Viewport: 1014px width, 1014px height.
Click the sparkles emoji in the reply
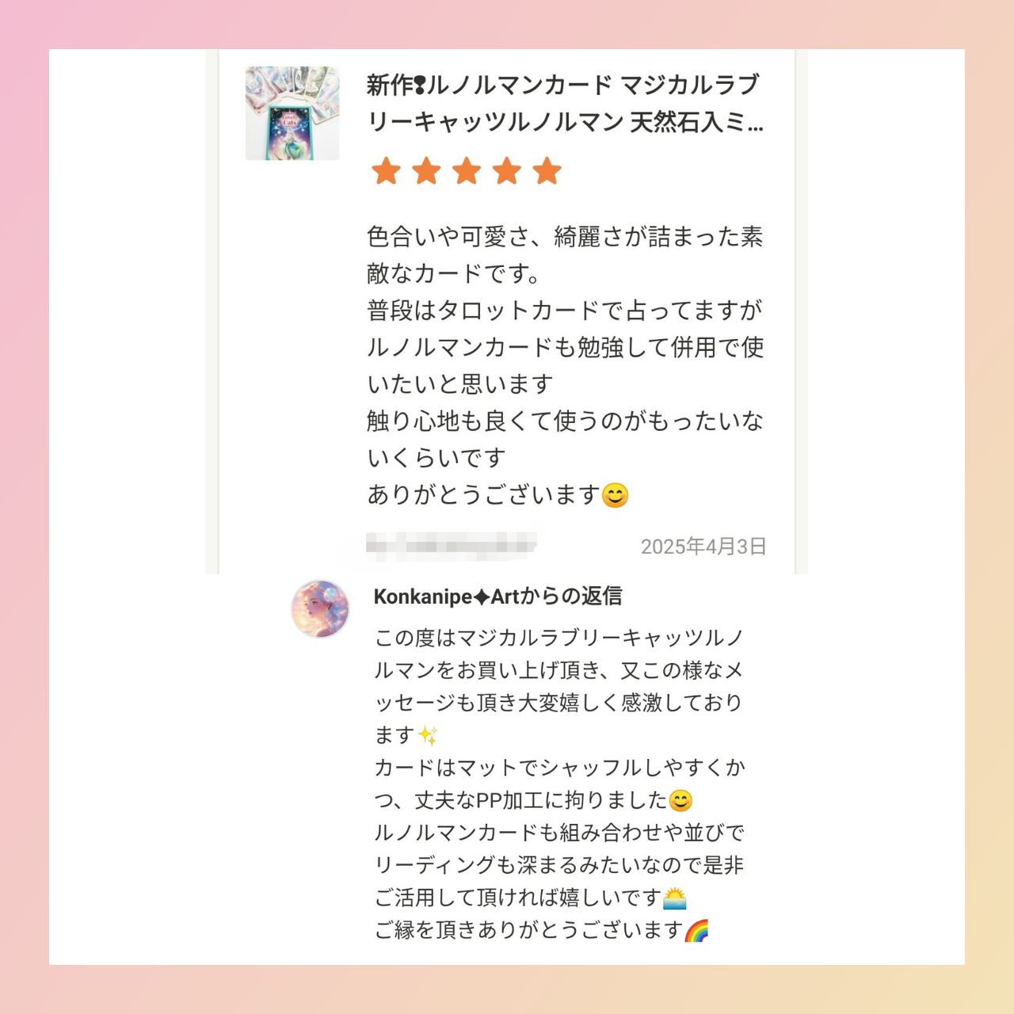click(428, 736)
